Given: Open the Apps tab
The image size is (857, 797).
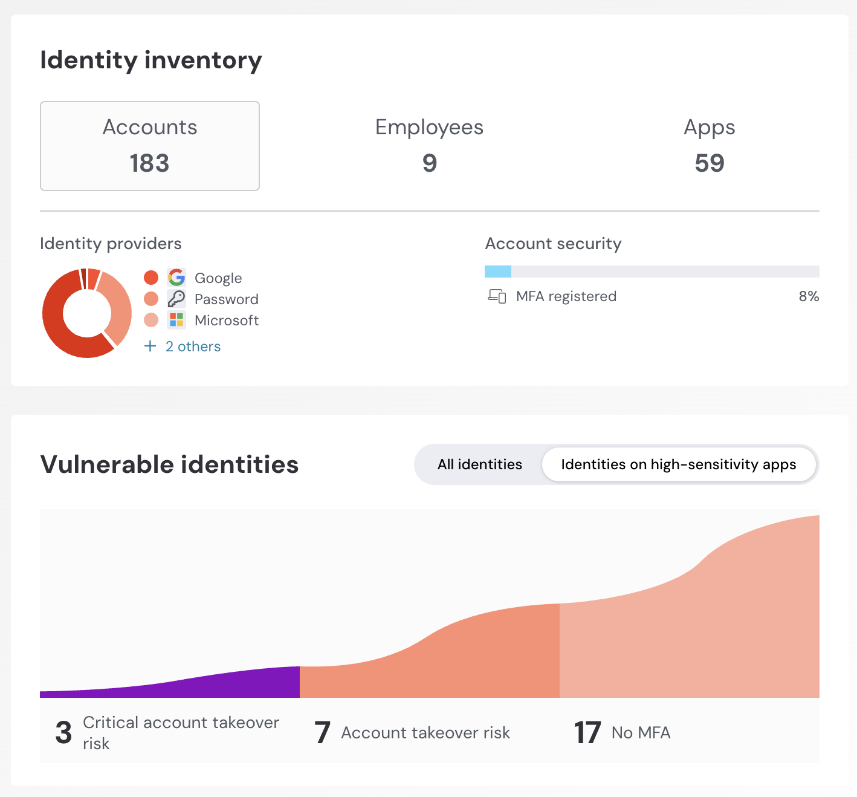Looking at the screenshot, I should coord(709,146).
